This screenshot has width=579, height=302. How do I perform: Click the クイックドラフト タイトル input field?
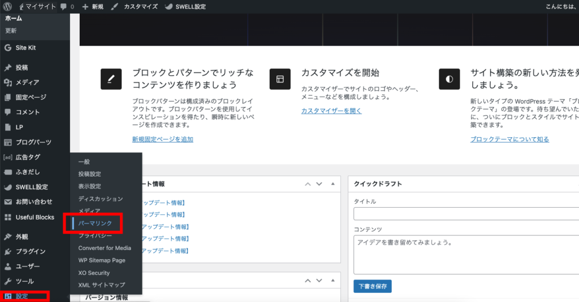[x=466, y=214]
